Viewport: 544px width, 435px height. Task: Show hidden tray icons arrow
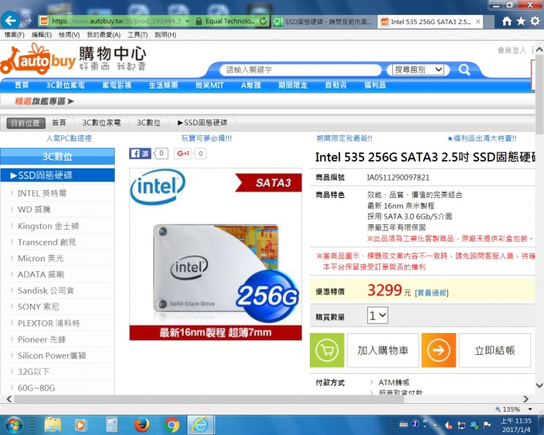click(434, 425)
